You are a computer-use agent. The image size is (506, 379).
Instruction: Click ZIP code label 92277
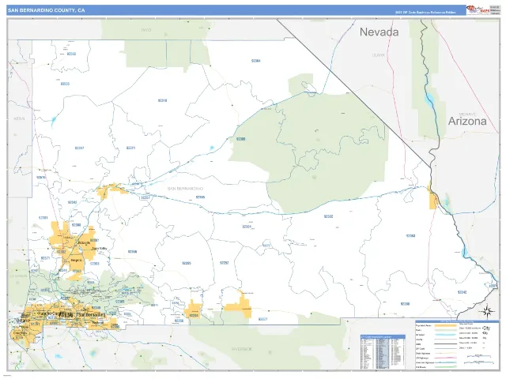coord(262,319)
